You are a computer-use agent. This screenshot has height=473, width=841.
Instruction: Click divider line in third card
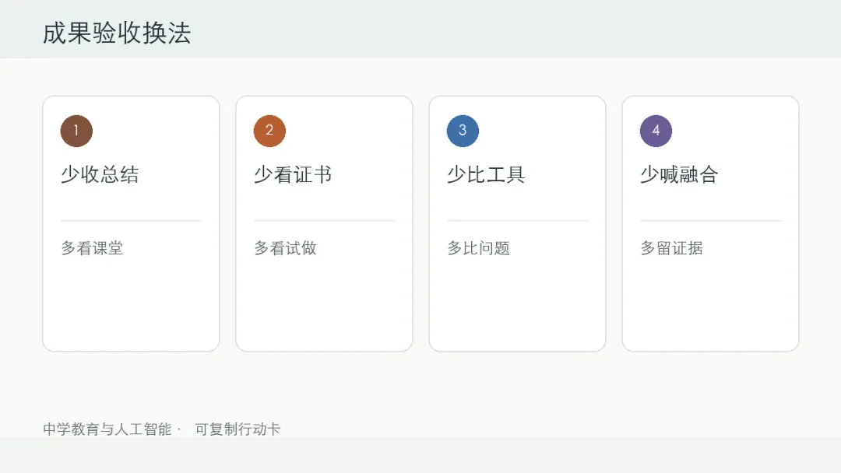[x=518, y=220]
